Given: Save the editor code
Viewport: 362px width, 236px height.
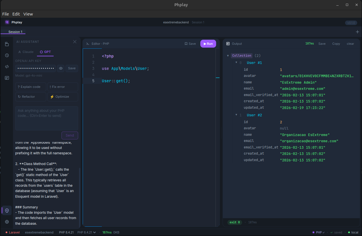Looking at the screenshot, I should point(190,44).
